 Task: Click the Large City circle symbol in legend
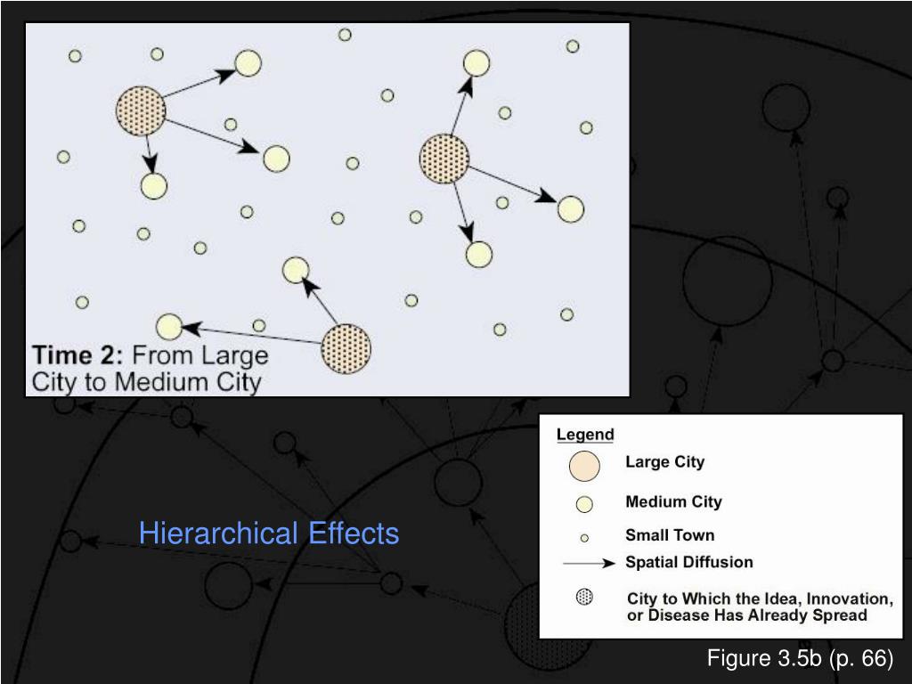click(x=584, y=466)
